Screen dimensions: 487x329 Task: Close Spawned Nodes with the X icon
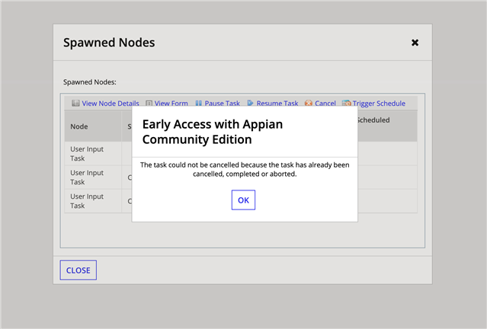click(415, 43)
